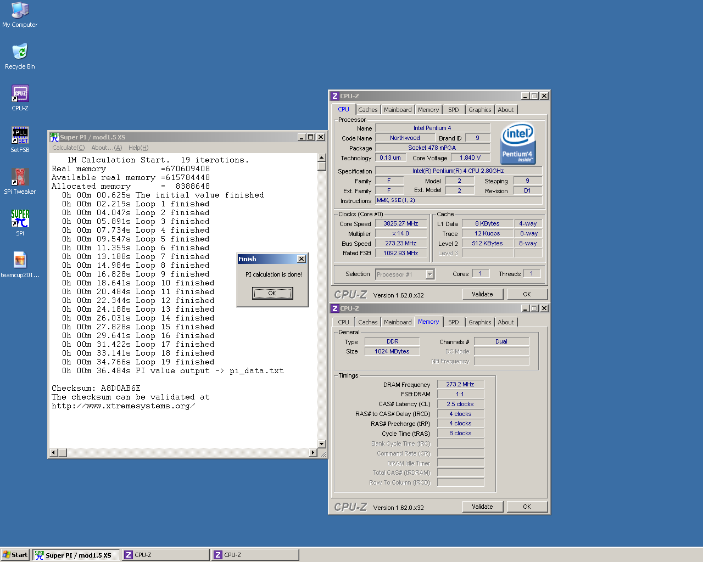
Task: Switch to Mainboard tab in top CPU-Z
Action: [398, 110]
